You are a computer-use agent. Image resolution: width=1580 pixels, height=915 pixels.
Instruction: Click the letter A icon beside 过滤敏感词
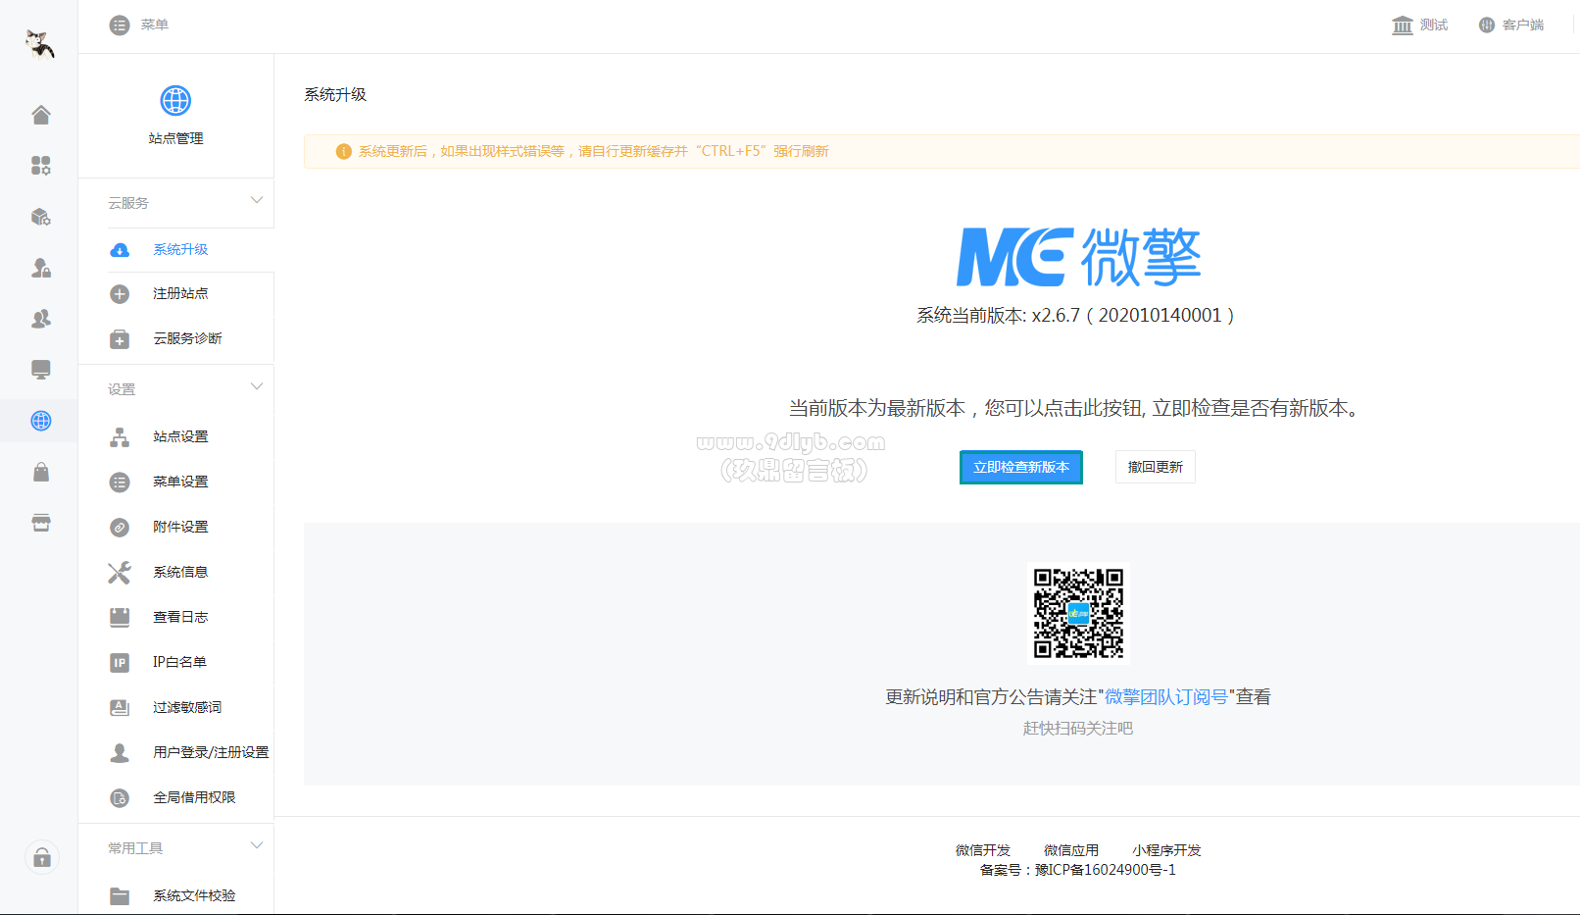click(120, 708)
